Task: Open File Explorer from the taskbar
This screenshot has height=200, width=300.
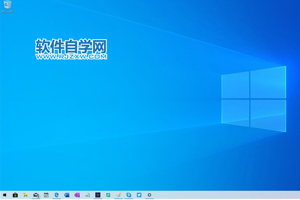Action: click(x=25, y=195)
